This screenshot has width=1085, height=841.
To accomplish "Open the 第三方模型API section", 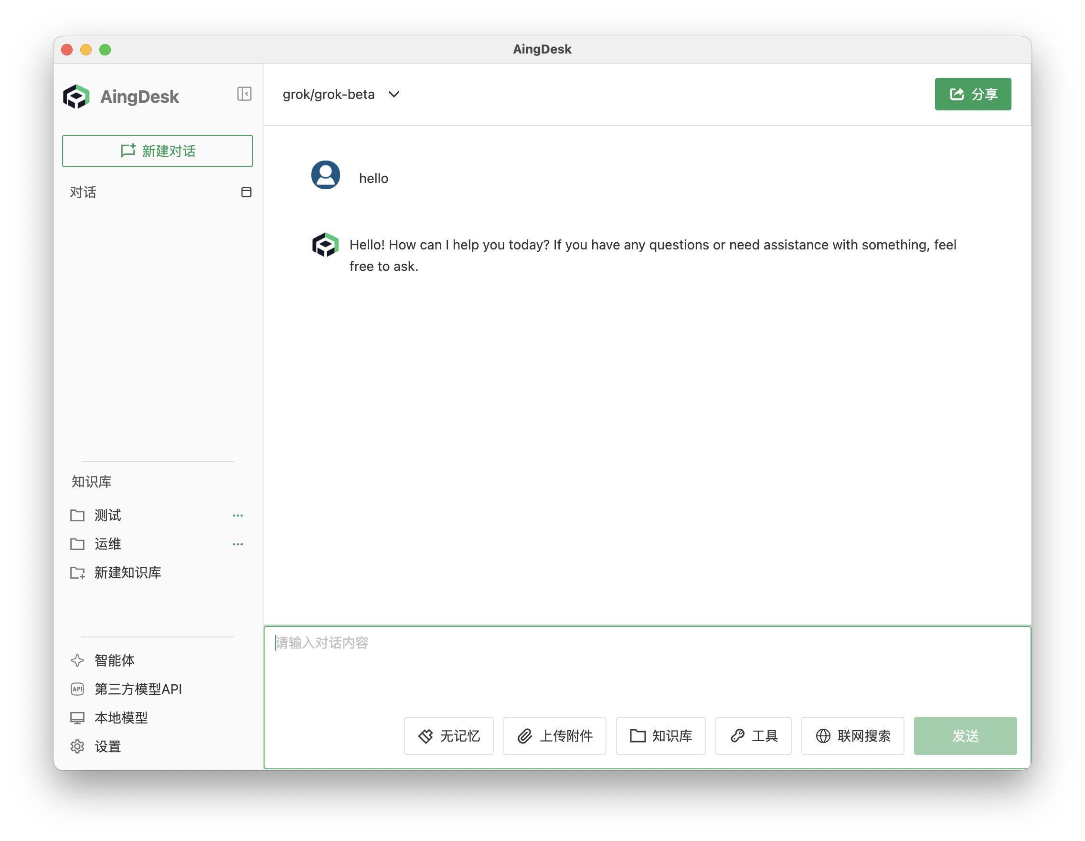I will click(x=138, y=689).
